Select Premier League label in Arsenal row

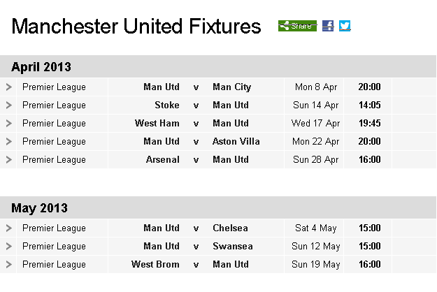(x=54, y=160)
